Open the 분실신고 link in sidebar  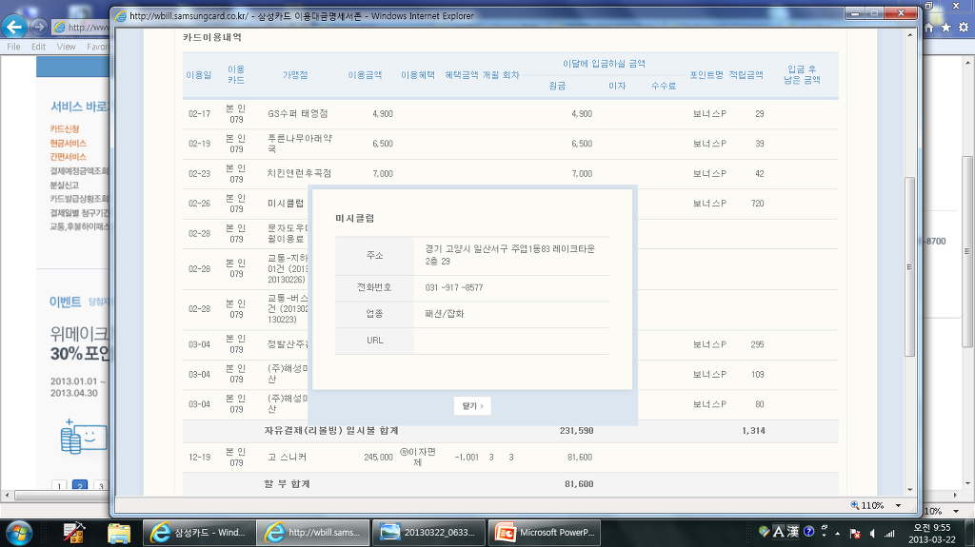pos(65,185)
